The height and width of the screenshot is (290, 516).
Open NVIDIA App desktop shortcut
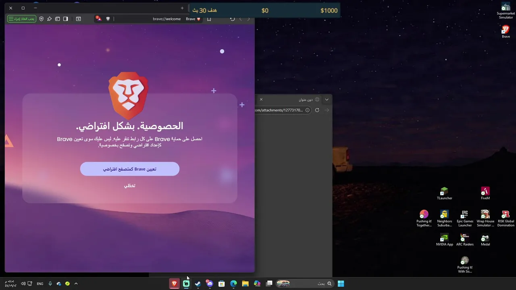pos(444,240)
